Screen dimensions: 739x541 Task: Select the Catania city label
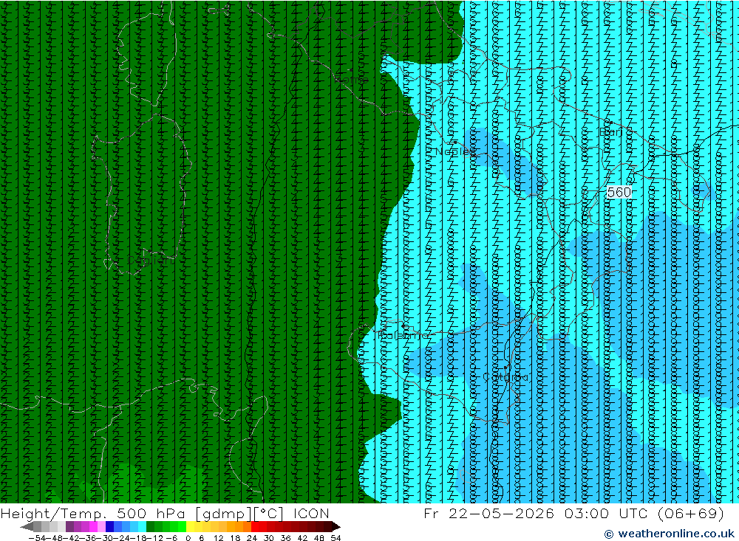click(505, 377)
